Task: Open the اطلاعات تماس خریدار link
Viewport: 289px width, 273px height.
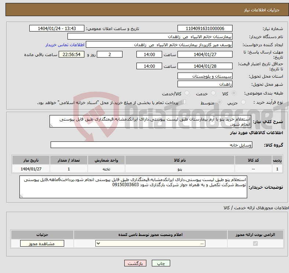Action: click(65, 45)
